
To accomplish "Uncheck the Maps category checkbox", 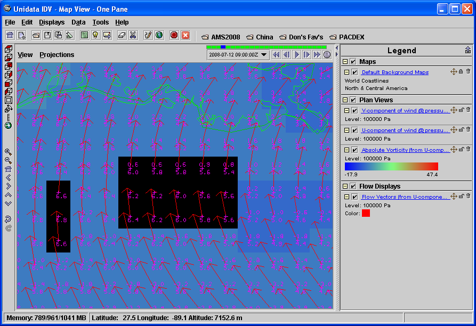I will [353, 62].
